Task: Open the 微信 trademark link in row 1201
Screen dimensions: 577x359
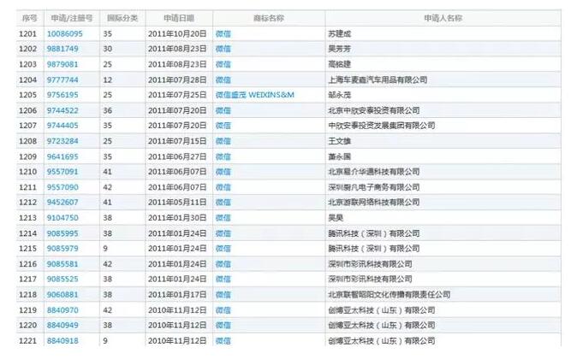Action: coord(223,34)
